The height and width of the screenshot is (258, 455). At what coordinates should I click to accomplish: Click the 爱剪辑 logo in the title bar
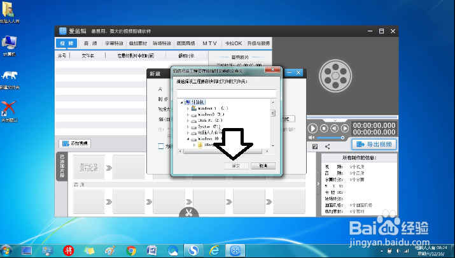click(x=62, y=31)
